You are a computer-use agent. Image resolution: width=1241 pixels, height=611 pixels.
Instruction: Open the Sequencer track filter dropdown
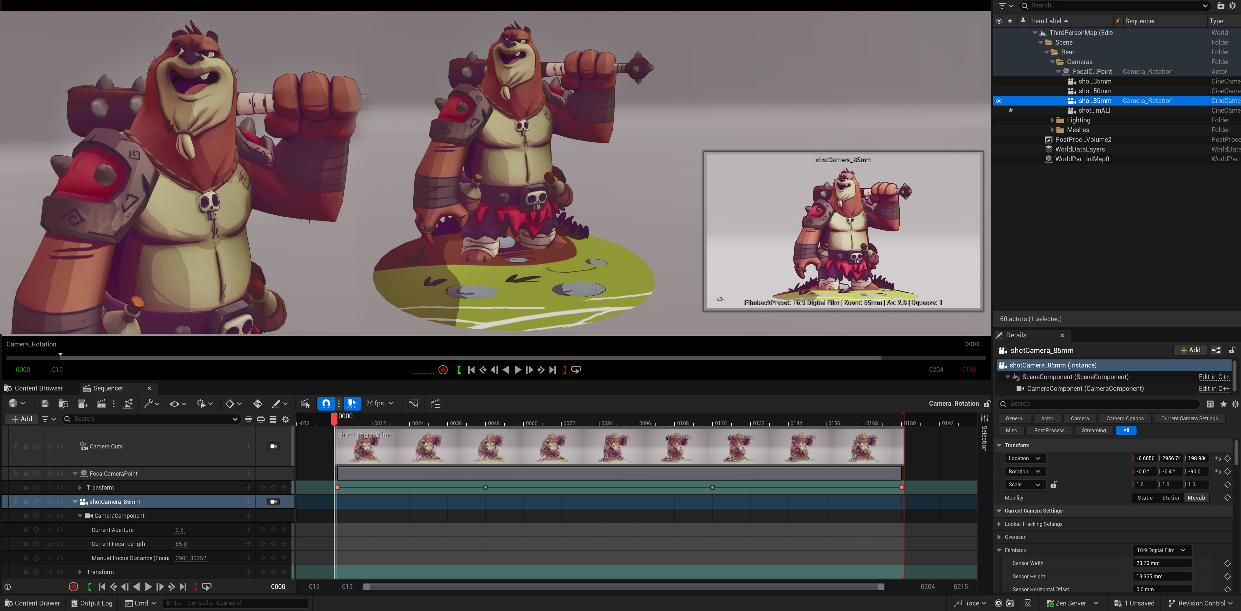49,419
